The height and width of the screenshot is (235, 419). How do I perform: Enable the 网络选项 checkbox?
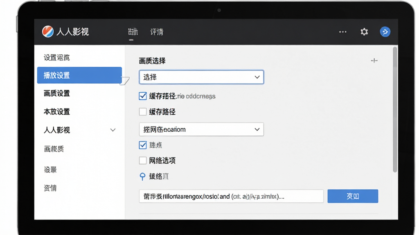[x=143, y=161]
